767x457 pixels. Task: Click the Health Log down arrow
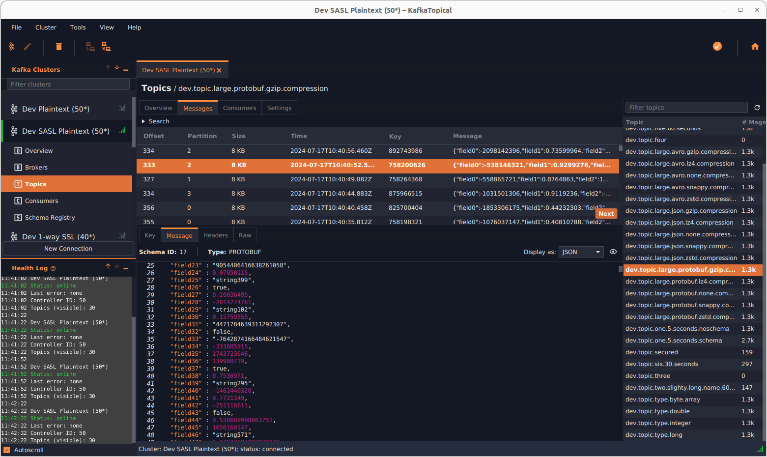[x=117, y=266]
